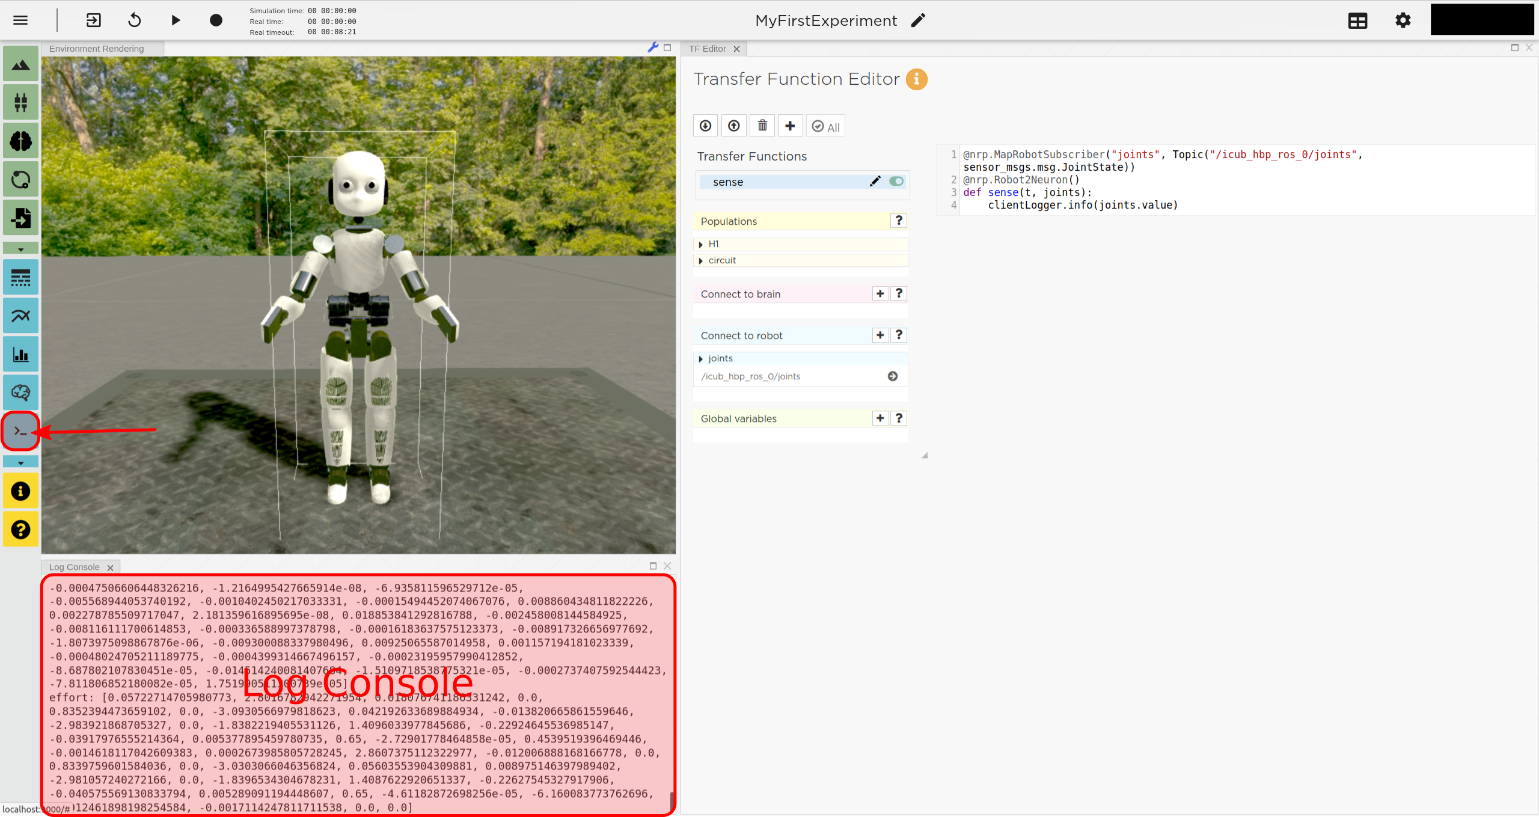Open the brain editor sidebar icon
The image size is (1539, 817).
pyautogui.click(x=21, y=393)
